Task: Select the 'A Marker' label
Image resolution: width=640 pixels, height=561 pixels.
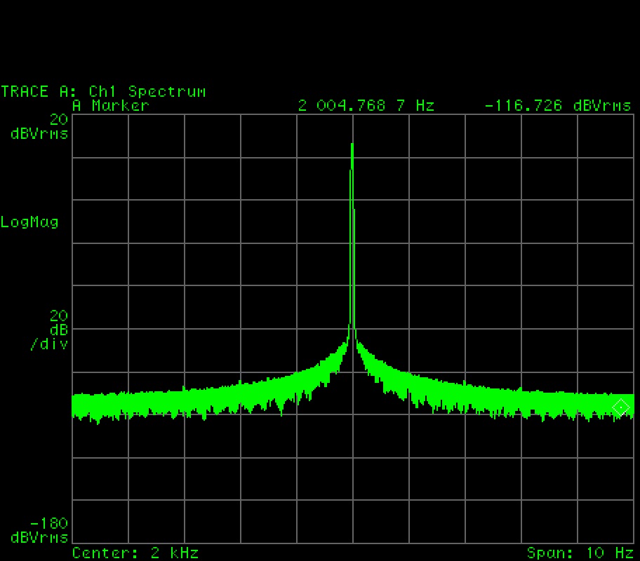Action: (111, 106)
